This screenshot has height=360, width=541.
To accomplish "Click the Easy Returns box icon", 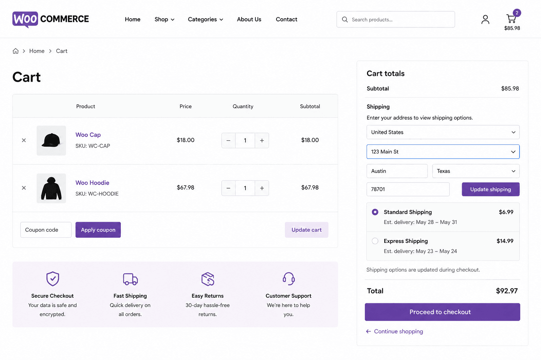I will pos(208,279).
